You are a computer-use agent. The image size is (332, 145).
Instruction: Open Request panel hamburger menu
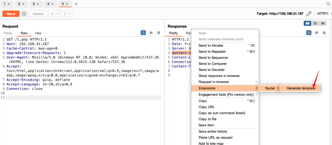[159, 33]
